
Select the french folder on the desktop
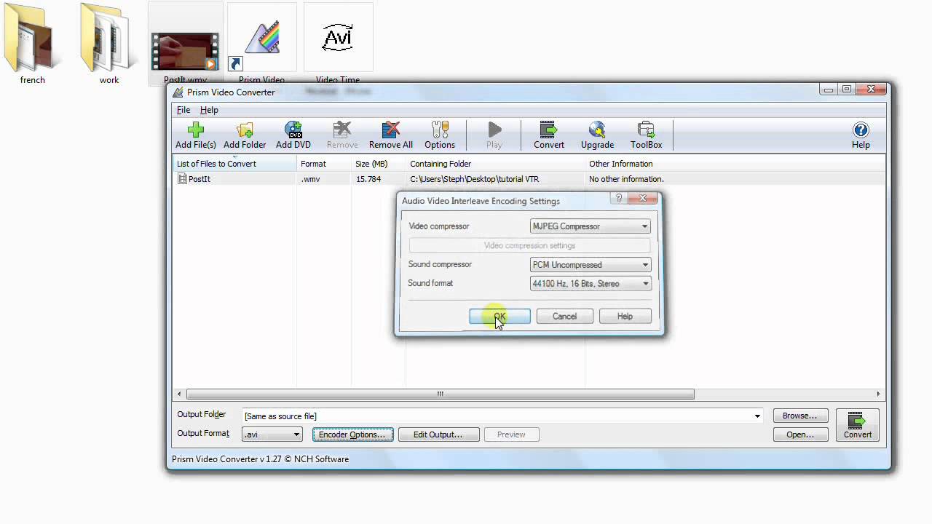point(32,44)
